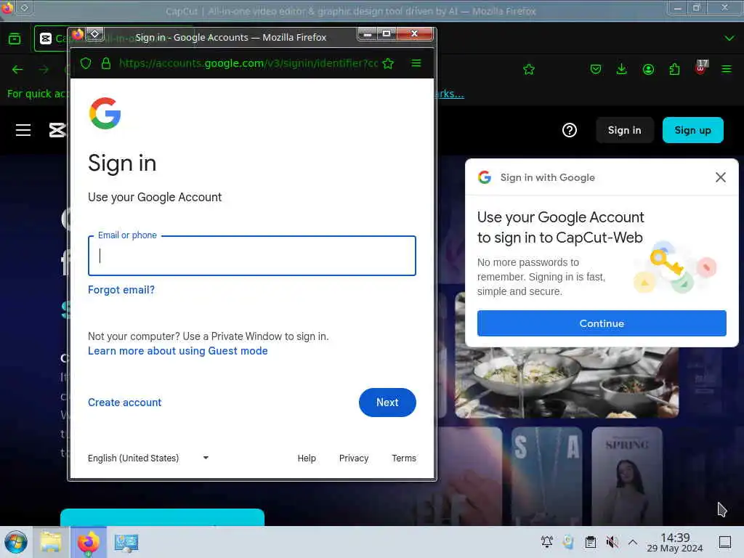Click the clipboard tray icon

(590, 542)
